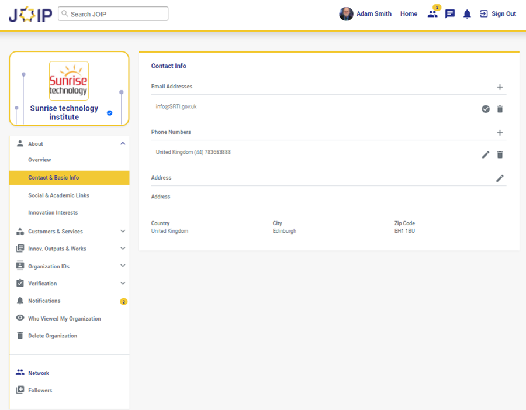Image resolution: width=526 pixels, height=410 pixels.
Task: Collapse the About section
Action: (123, 144)
